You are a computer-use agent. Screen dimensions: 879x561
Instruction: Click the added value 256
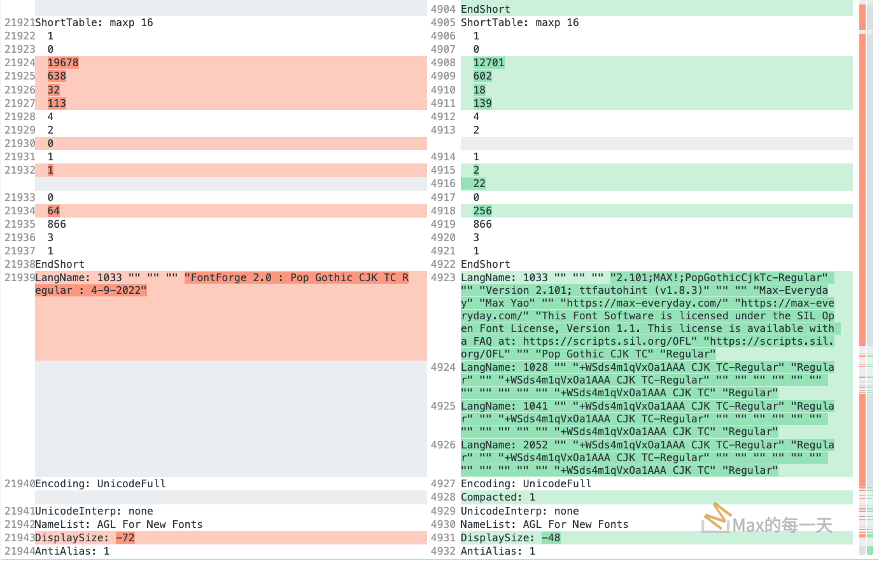click(482, 211)
